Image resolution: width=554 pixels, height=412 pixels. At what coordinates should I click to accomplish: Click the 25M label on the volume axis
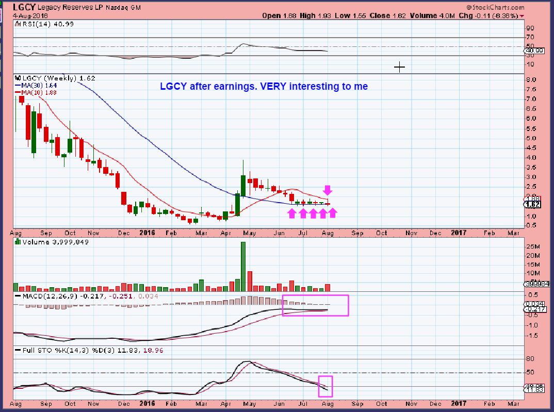click(x=533, y=246)
